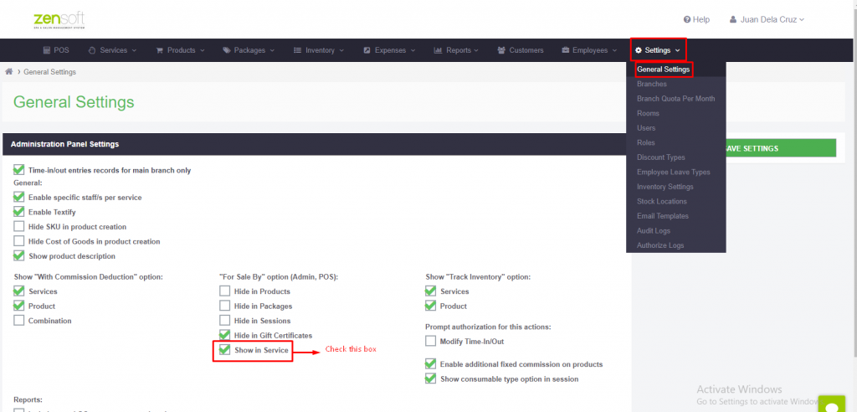Select Branches from Settings menu
This screenshot has height=412, width=857.
coord(651,85)
